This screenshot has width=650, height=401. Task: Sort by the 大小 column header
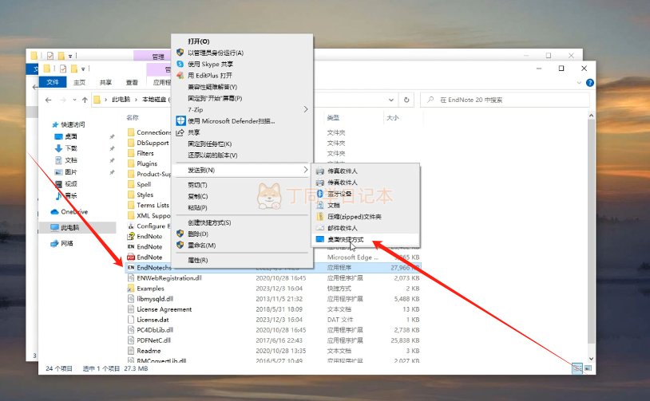(392, 118)
